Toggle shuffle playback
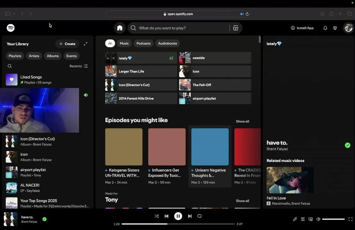Screen dimensions: 355x230 tap(157, 216)
